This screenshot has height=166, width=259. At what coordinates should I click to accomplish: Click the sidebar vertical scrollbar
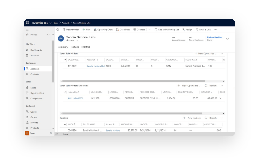pos(53,62)
